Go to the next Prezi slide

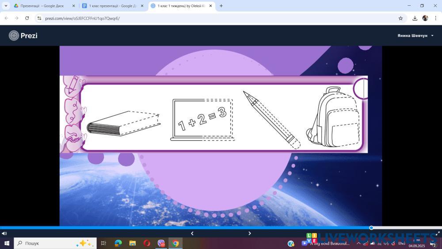point(249,234)
